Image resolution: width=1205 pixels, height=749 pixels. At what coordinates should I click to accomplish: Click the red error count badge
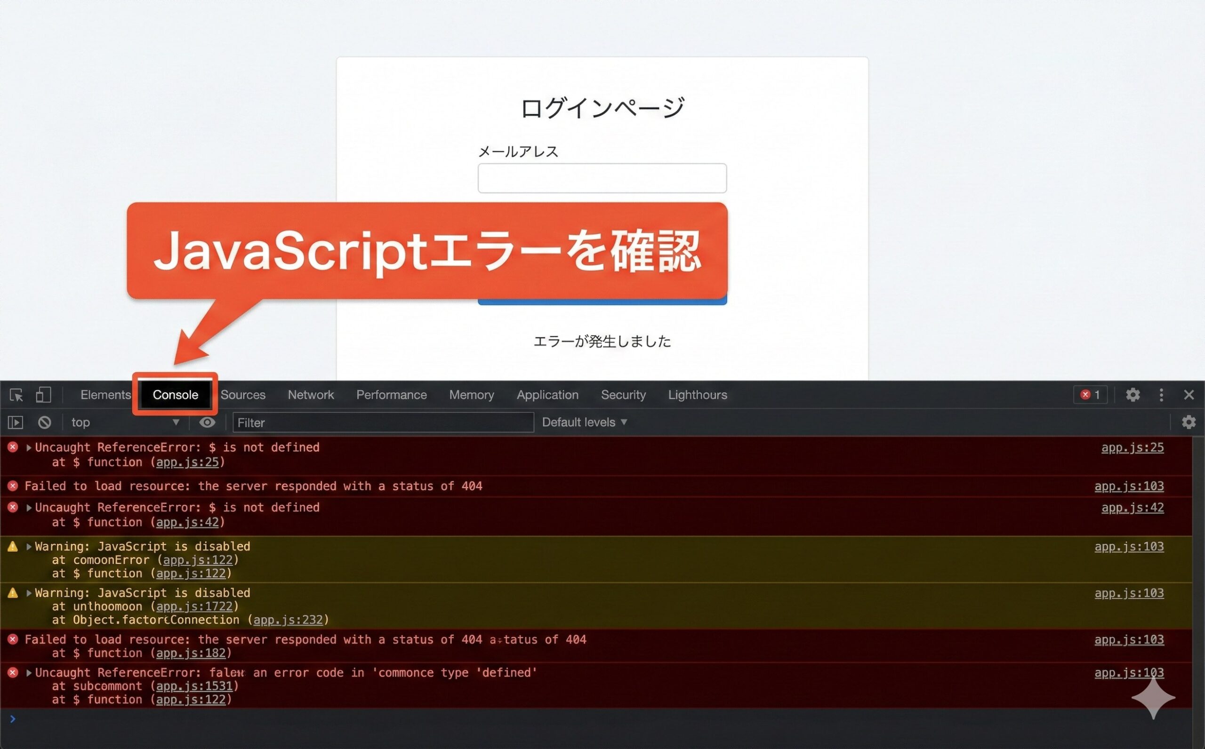click(1090, 395)
